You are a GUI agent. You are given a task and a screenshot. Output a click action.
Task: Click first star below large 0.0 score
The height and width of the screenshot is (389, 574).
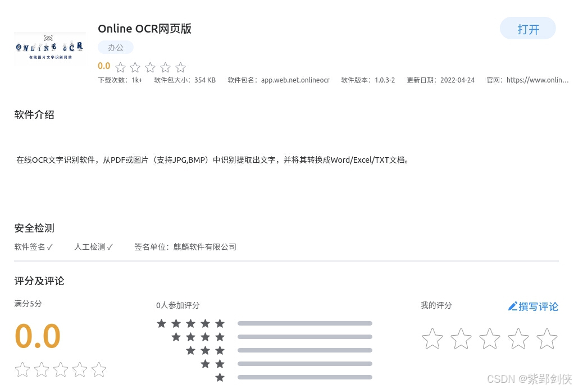pos(22,369)
